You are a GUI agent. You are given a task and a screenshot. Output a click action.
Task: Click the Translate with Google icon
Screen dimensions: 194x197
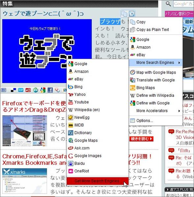point(133,80)
